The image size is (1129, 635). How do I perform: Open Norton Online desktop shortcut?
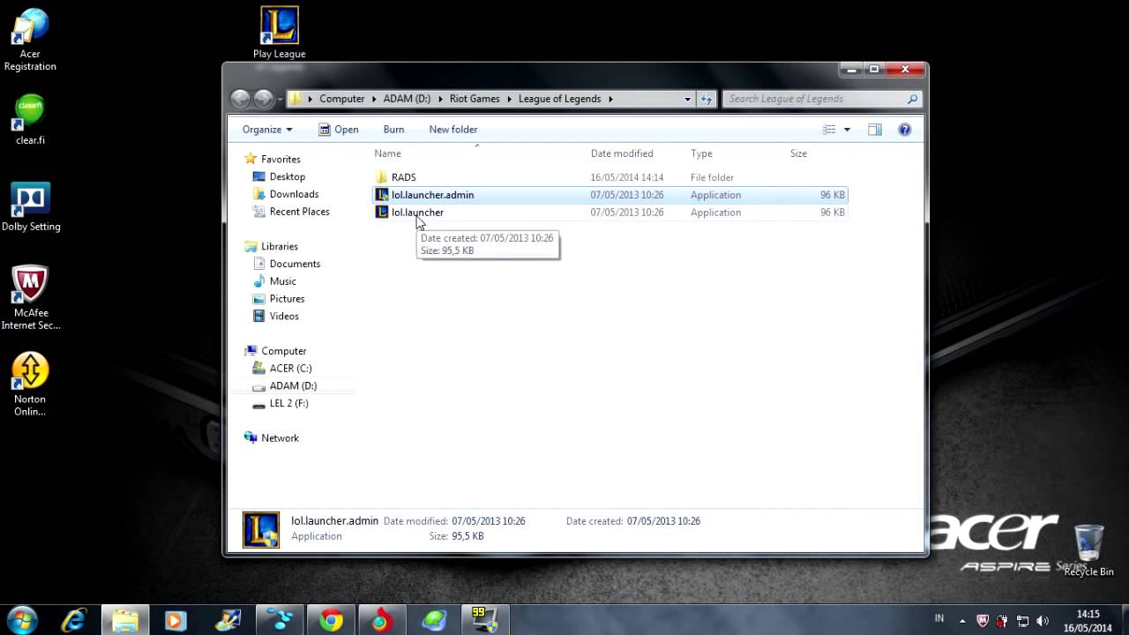coord(30,385)
